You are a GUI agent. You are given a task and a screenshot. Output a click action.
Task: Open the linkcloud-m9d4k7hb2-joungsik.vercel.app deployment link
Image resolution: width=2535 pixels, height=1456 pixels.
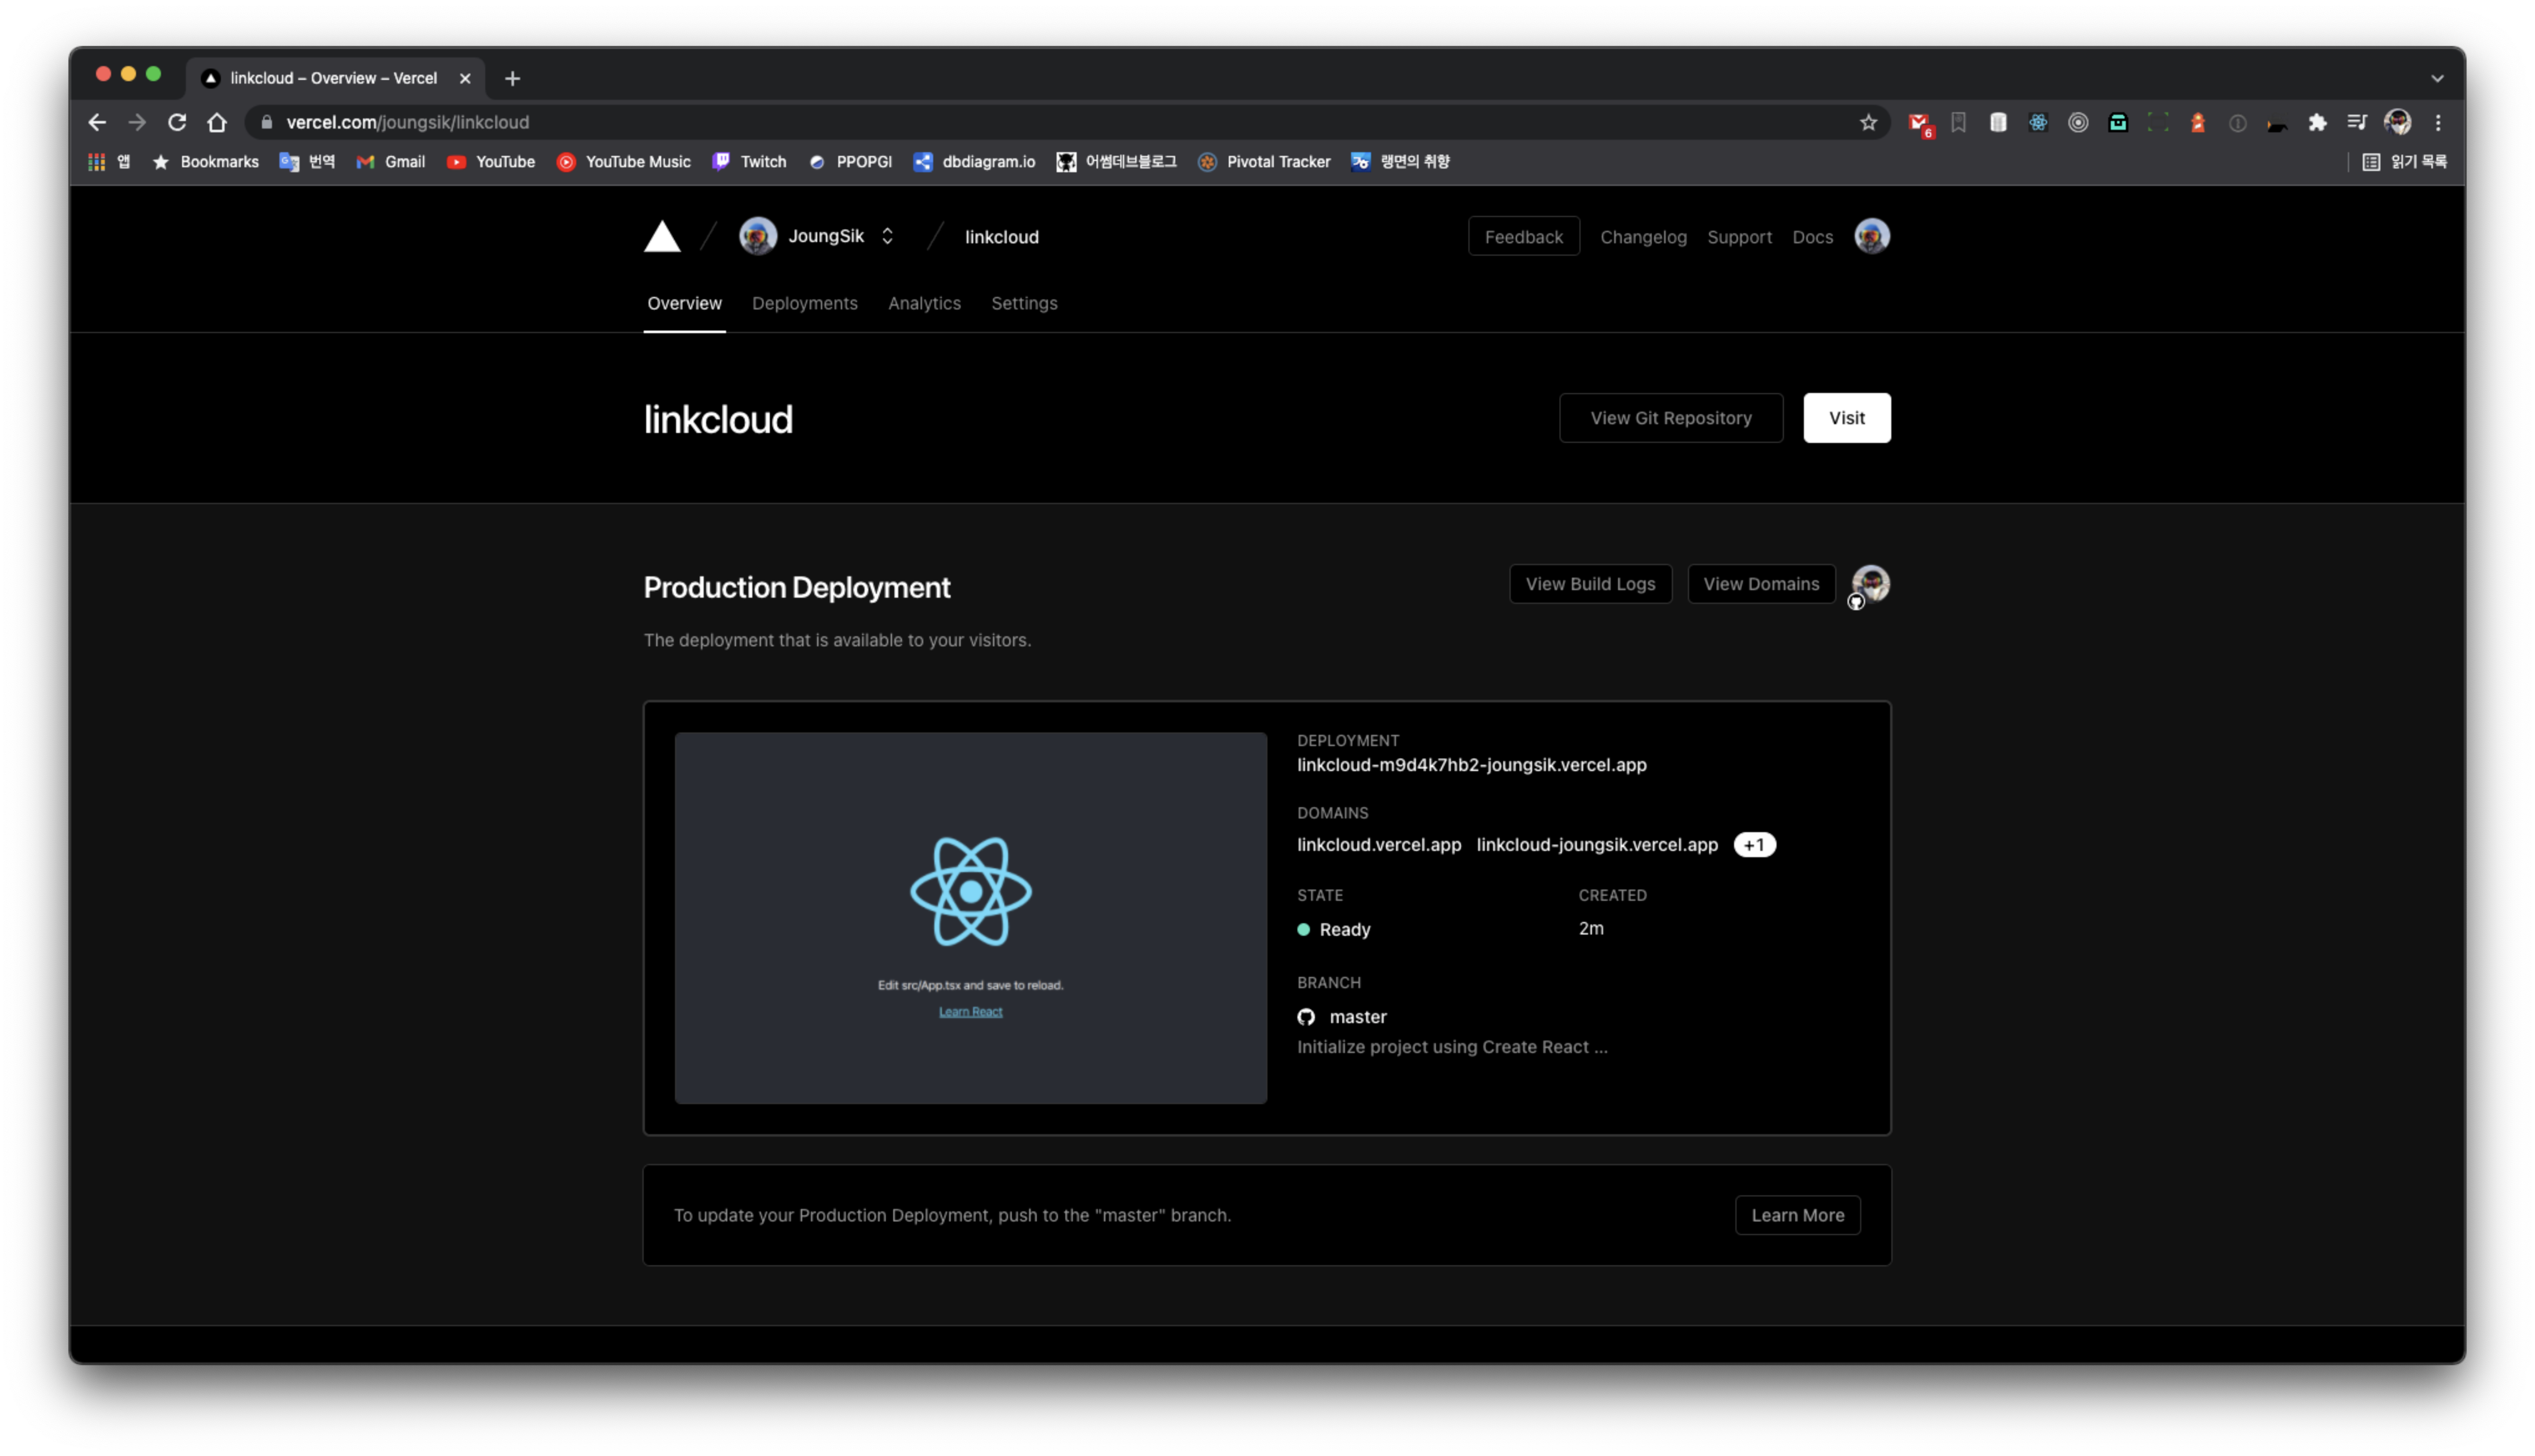pos(1471,765)
